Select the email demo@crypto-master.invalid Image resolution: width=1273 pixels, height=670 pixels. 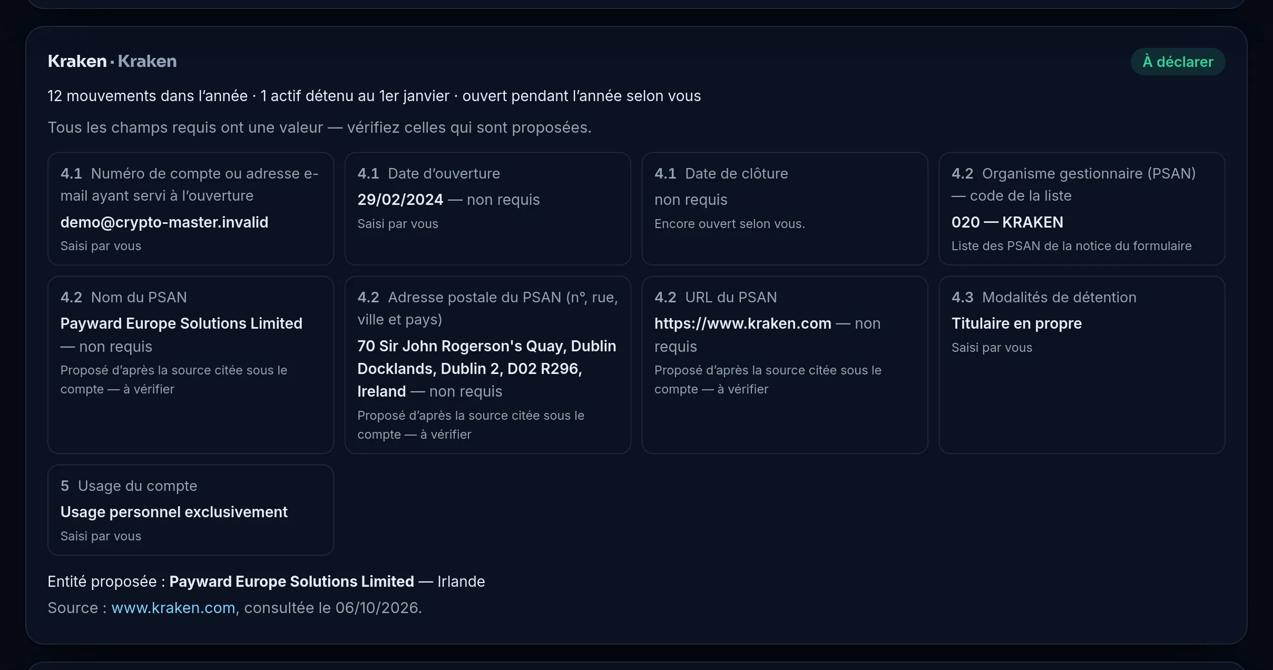point(164,222)
